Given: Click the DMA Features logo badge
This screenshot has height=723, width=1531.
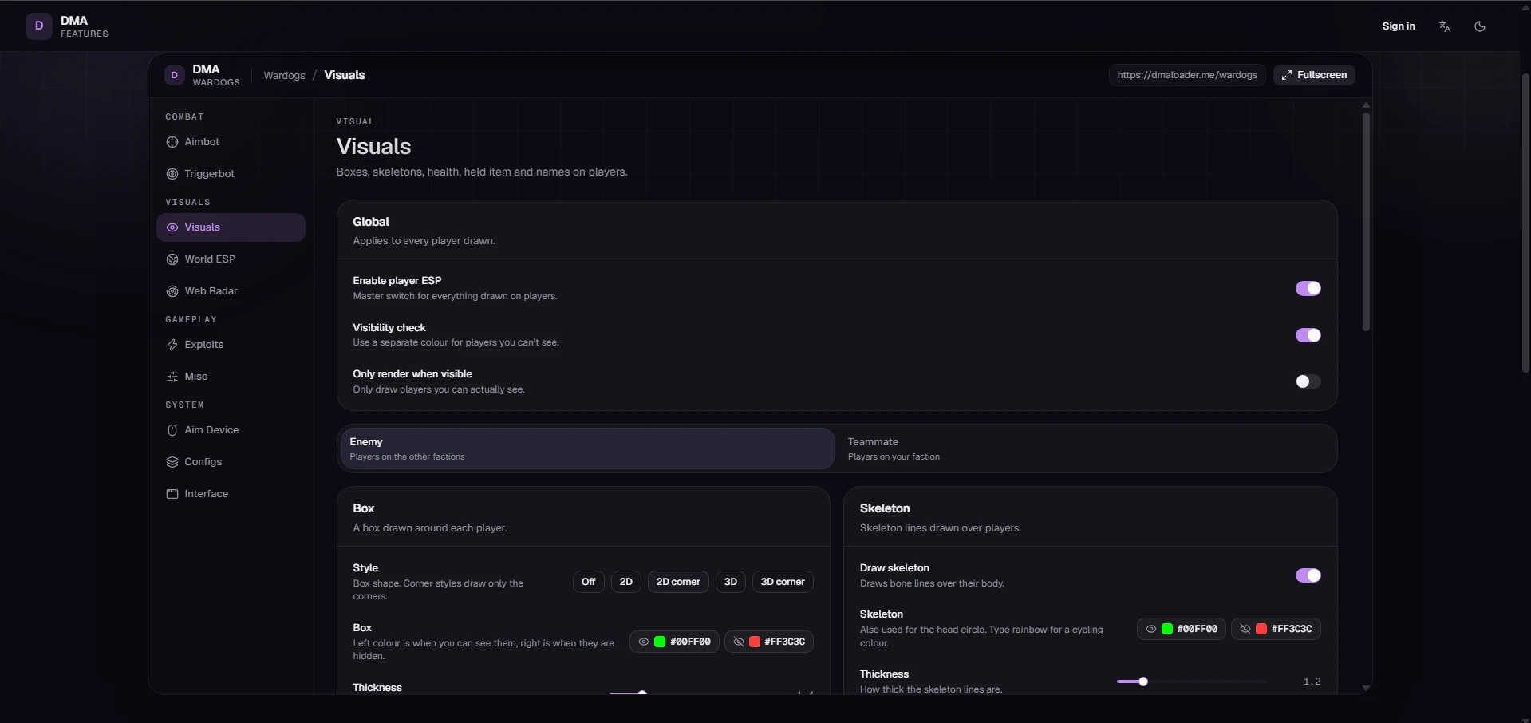Looking at the screenshot, I should coord(39,26).
